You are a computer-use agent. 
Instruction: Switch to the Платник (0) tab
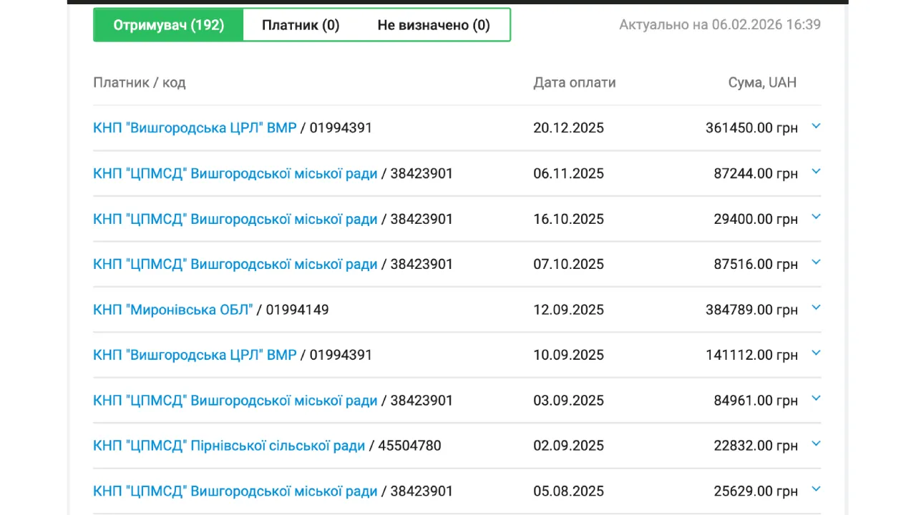[x=301, y=25]
